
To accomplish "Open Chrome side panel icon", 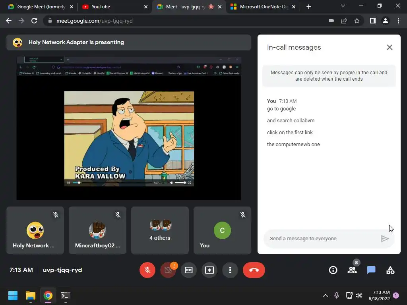I will [x=373, y=21].
